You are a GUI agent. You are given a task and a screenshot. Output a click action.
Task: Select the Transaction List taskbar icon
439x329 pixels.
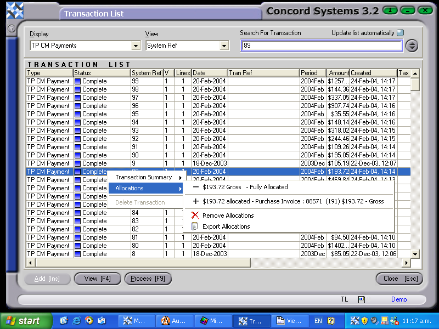pos(252,321)
